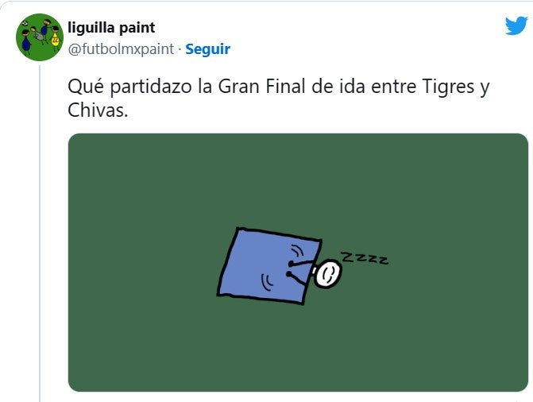
Task: Click the Seguir follow link
Action: 207,49
